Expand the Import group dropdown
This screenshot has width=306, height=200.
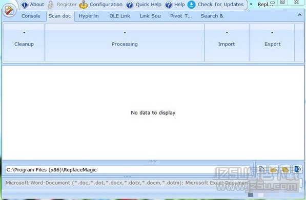(227, 33)
